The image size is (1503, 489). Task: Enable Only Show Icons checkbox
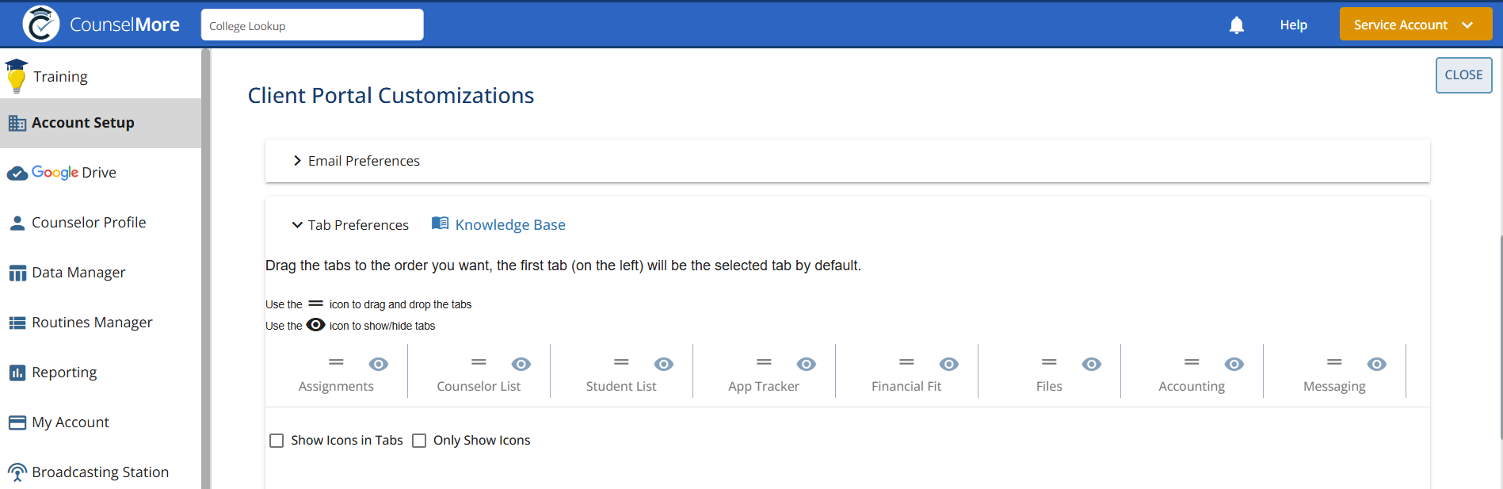419,441
